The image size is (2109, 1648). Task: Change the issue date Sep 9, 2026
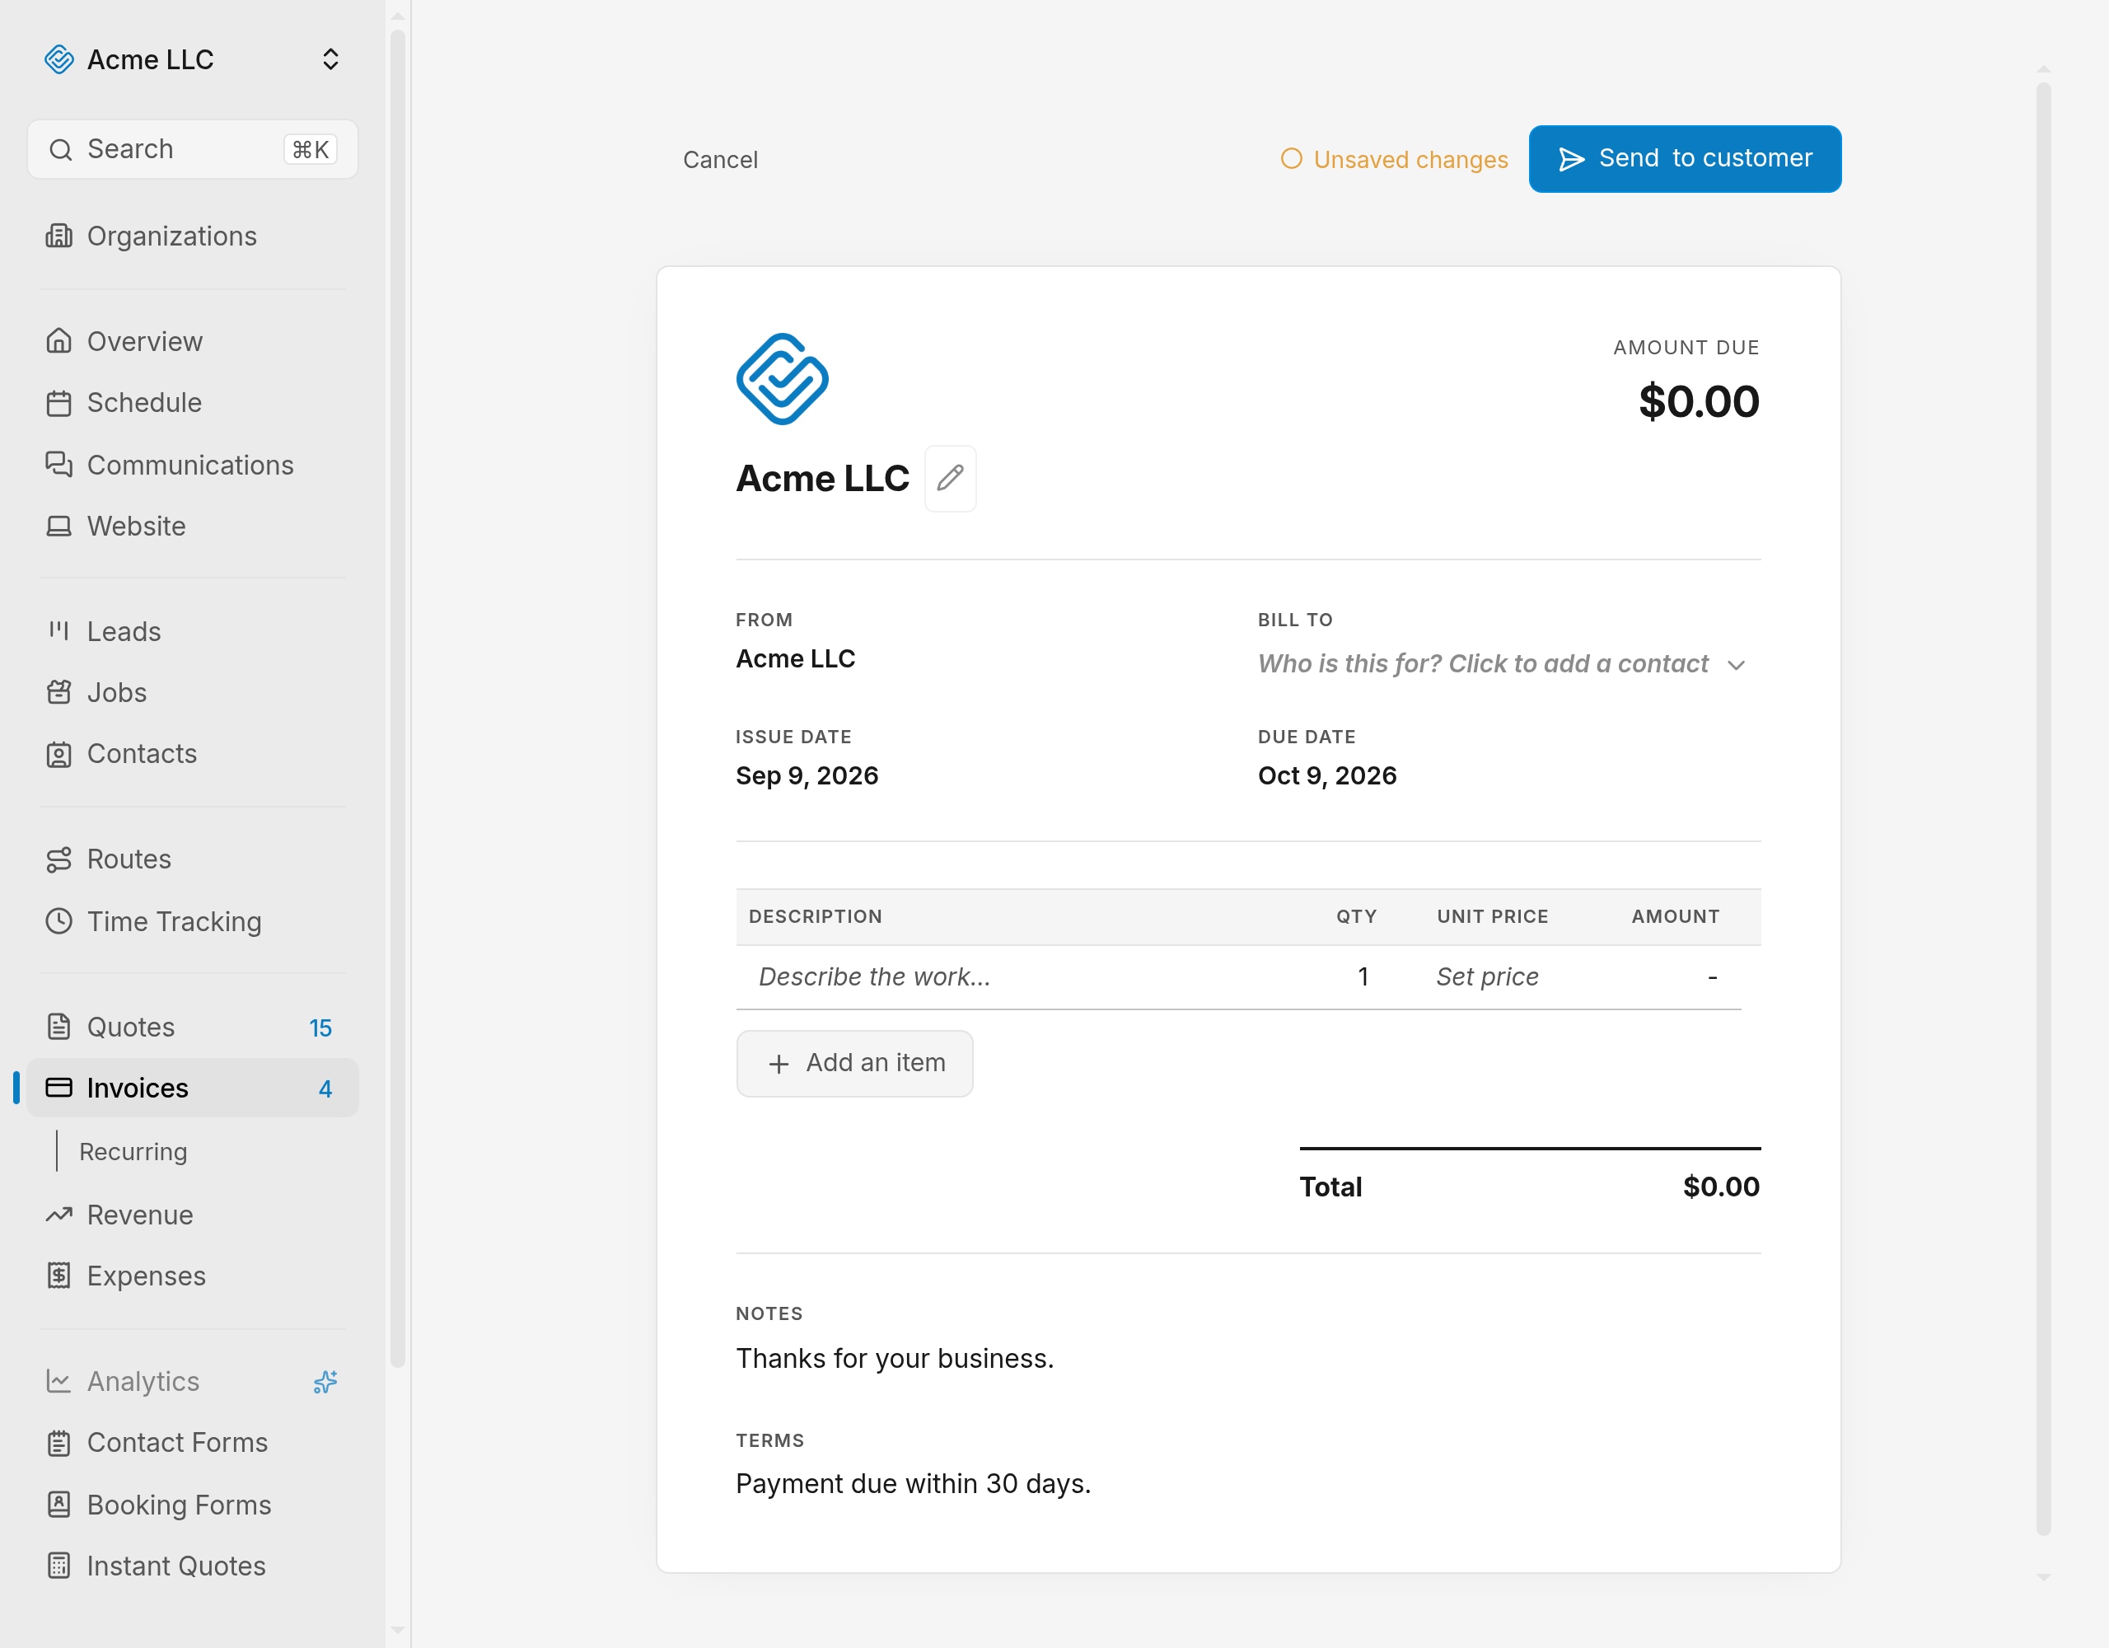(807, 775)
